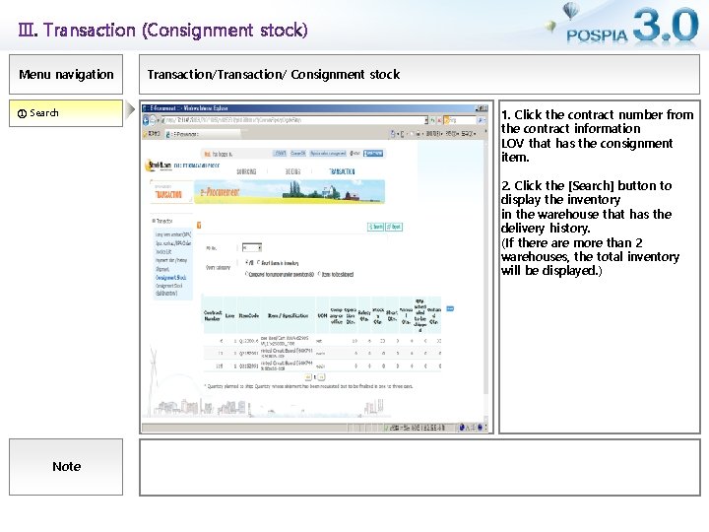
Task: Select the second item category radio option
Action: pos(259,262)
